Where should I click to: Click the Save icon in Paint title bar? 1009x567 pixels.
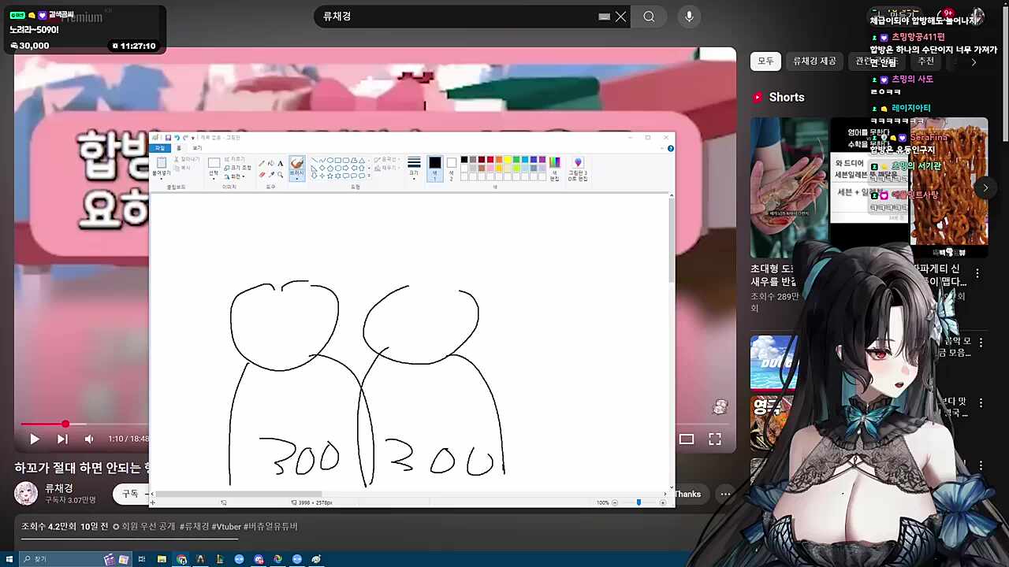(168, 138)
